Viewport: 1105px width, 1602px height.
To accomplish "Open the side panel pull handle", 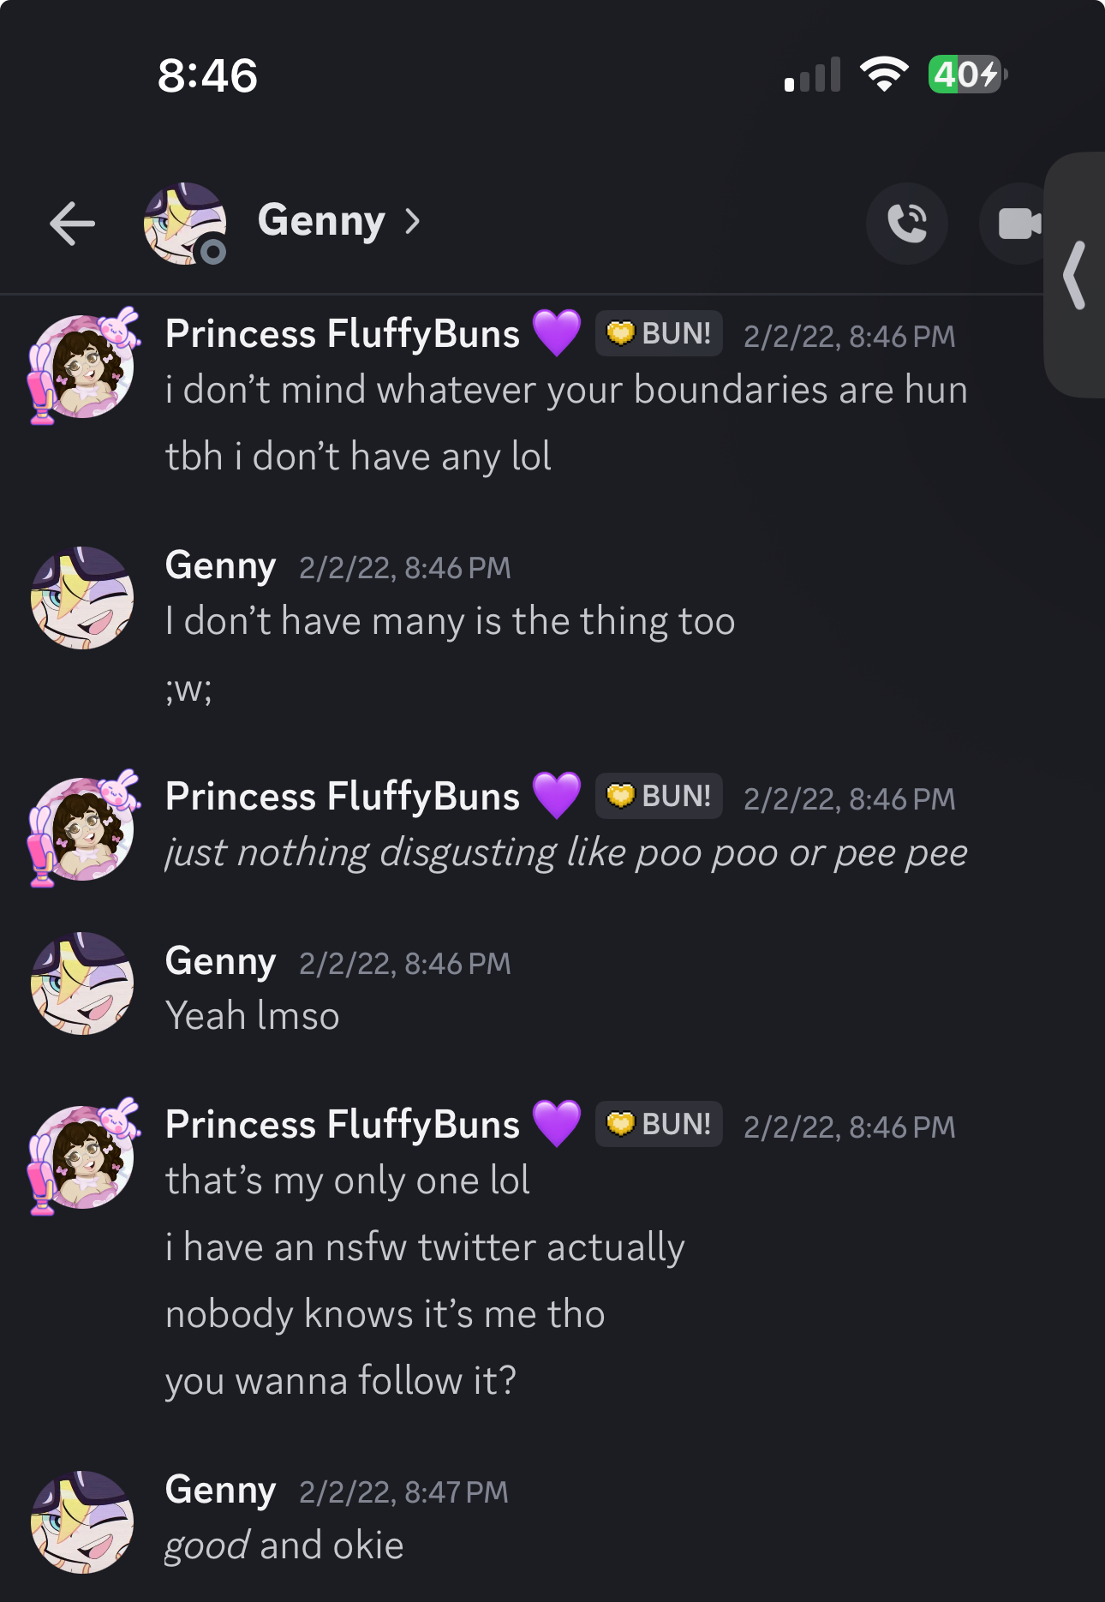I will pos(1074,275).
